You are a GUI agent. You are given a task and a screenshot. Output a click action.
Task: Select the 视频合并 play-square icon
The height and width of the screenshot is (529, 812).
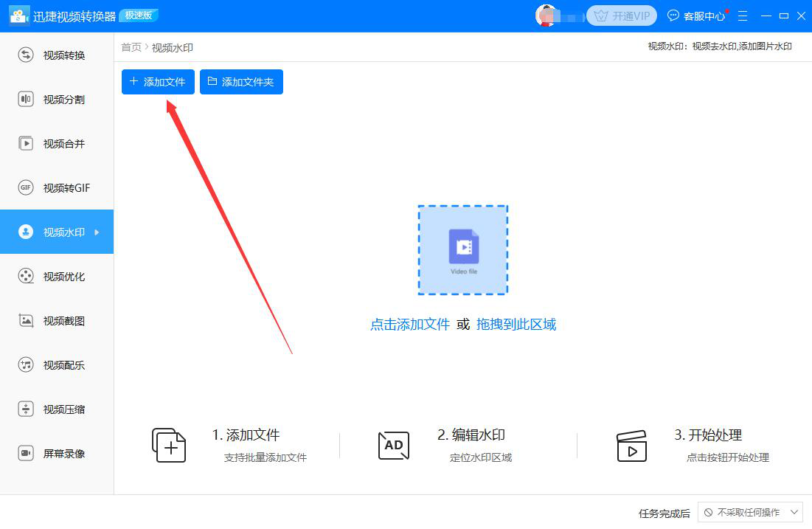[25, 143]
